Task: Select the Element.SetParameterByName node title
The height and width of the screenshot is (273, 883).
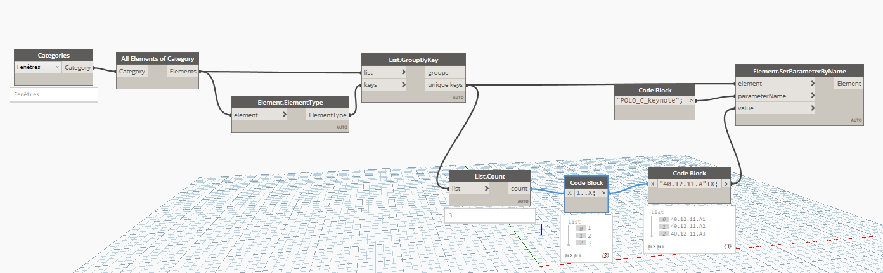Action: point(799,70)
